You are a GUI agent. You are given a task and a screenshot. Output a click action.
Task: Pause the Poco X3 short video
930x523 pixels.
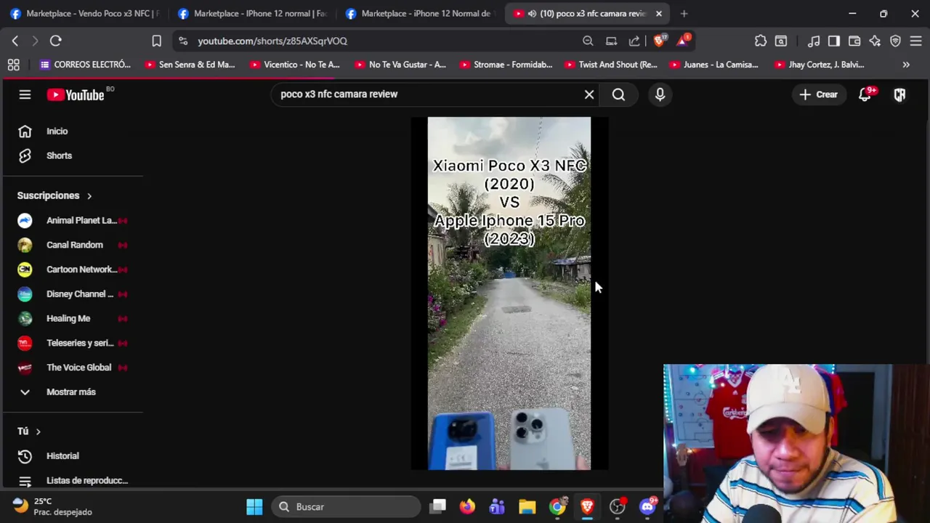click(x=509, y=293)
